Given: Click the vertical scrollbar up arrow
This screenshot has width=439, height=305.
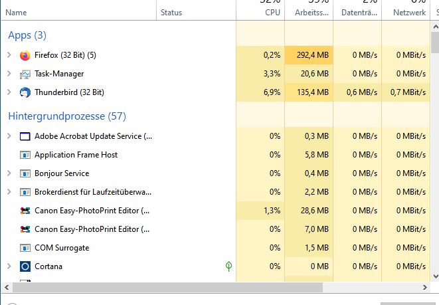Looking at the screenshot, I should pos(436,27).
